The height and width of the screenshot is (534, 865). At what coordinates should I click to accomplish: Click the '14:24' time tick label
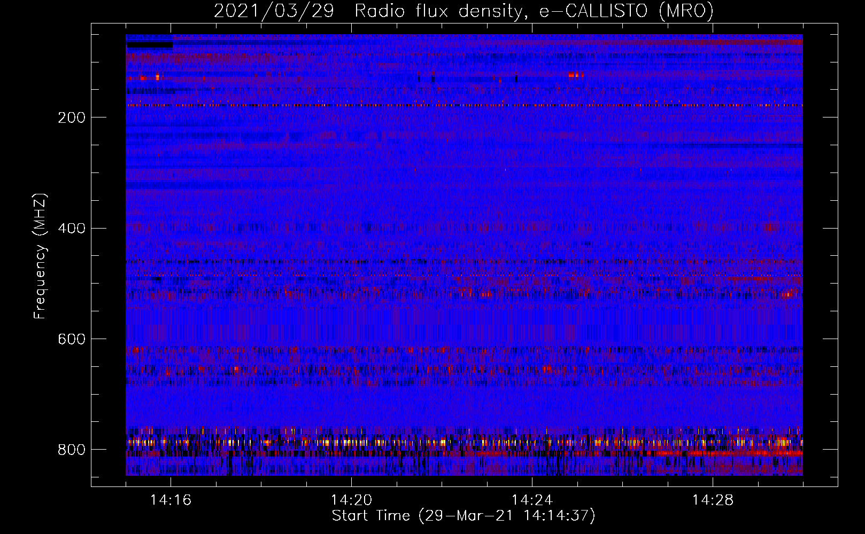[532, 500]
